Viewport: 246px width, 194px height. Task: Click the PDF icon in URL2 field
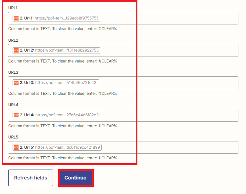16,51
